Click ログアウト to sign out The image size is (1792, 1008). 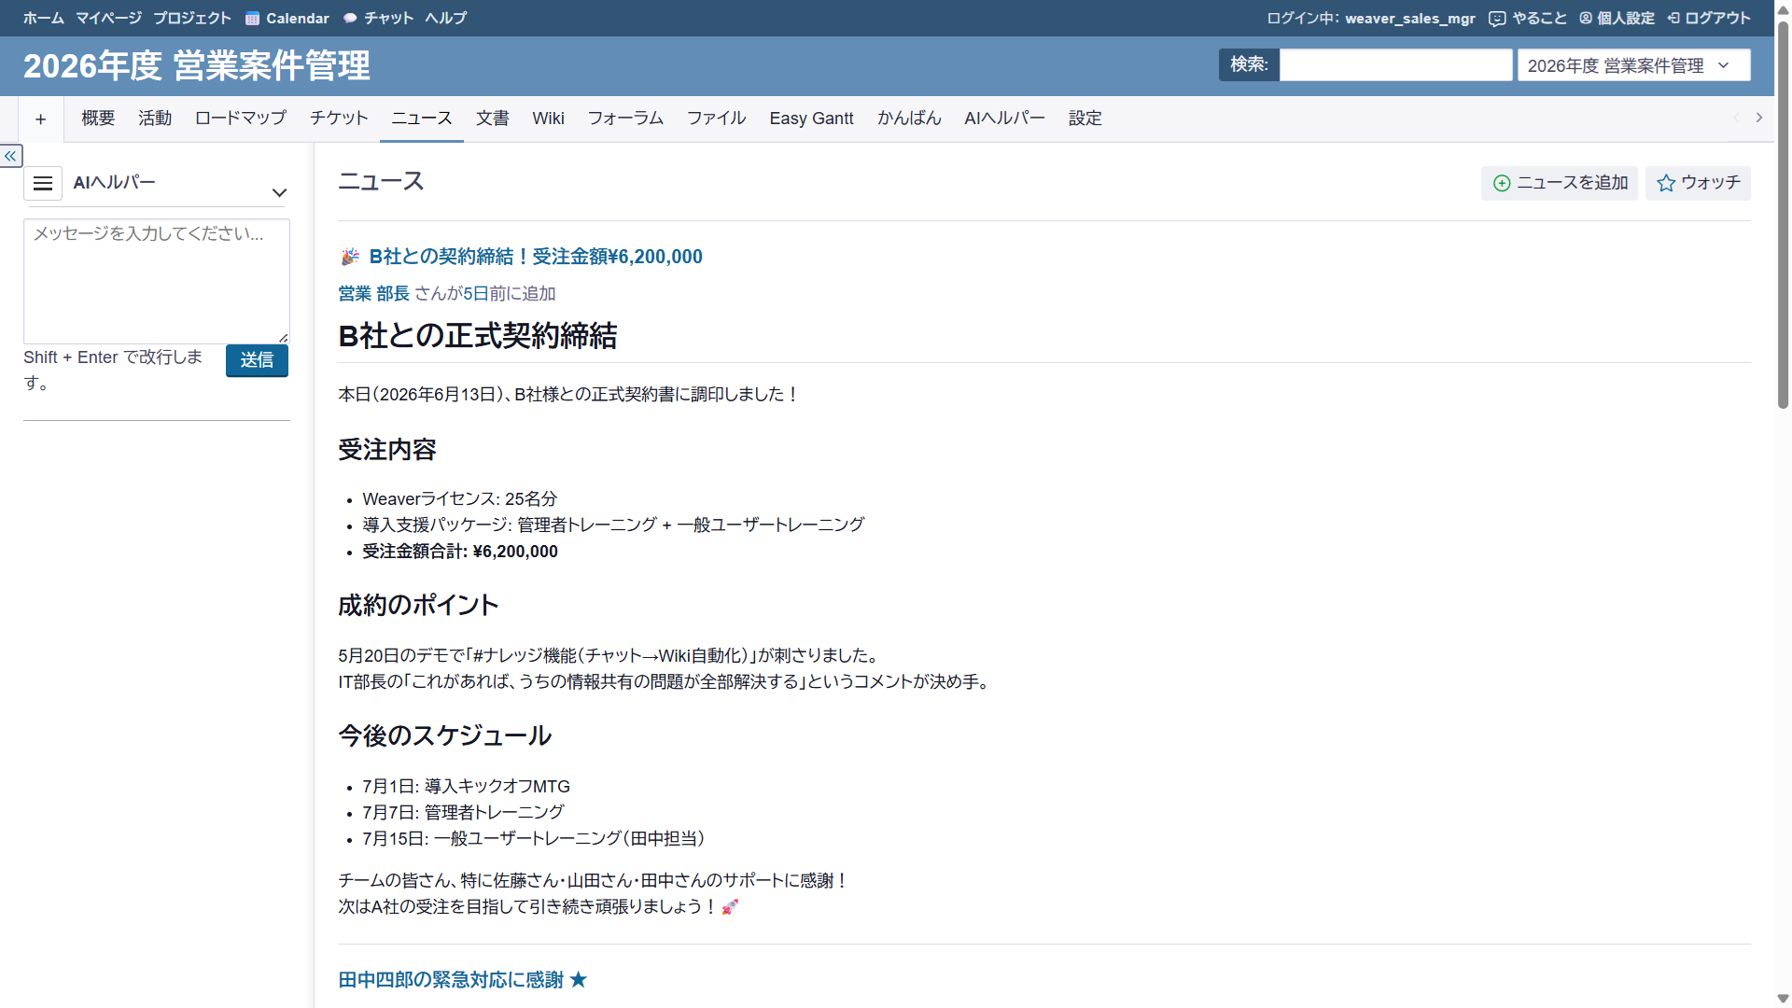[1709, 19]
